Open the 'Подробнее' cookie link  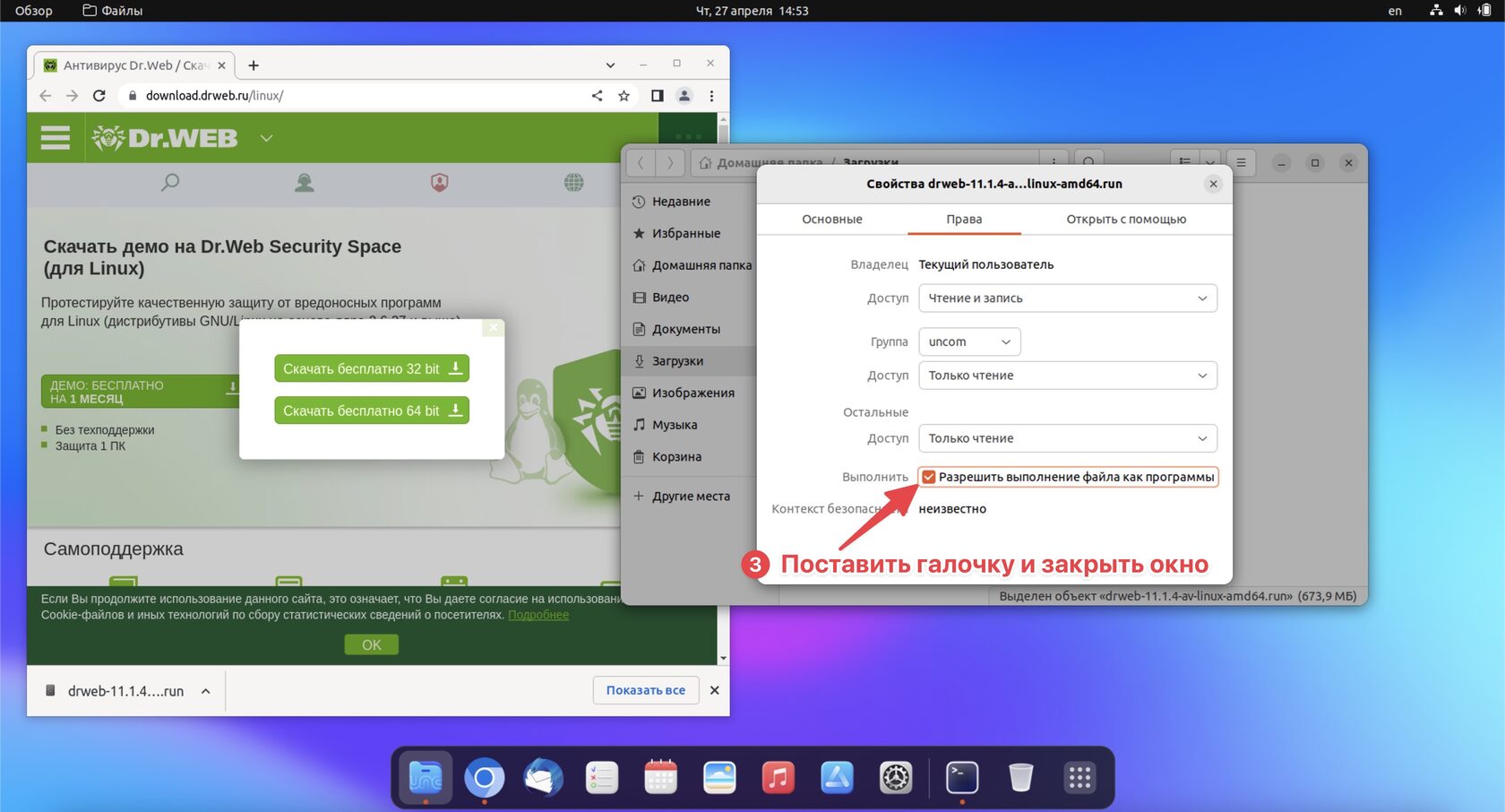tap(538, 615)
